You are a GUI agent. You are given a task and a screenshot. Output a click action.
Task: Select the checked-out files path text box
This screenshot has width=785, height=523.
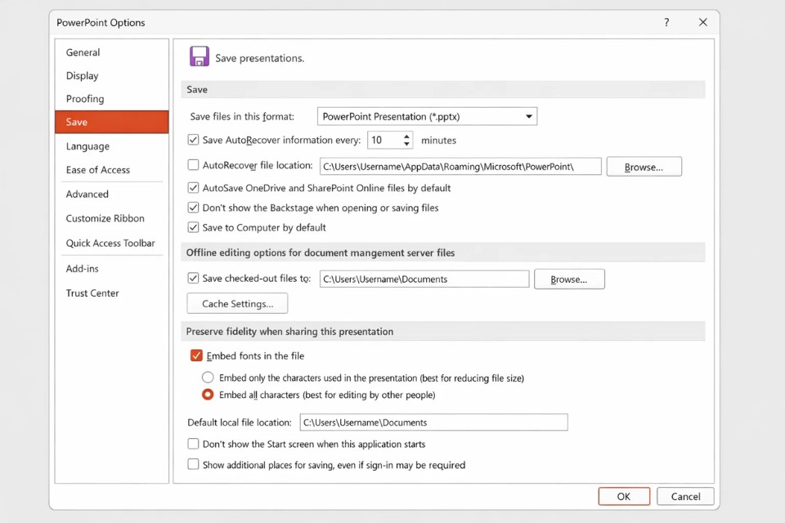coord(424,279)
